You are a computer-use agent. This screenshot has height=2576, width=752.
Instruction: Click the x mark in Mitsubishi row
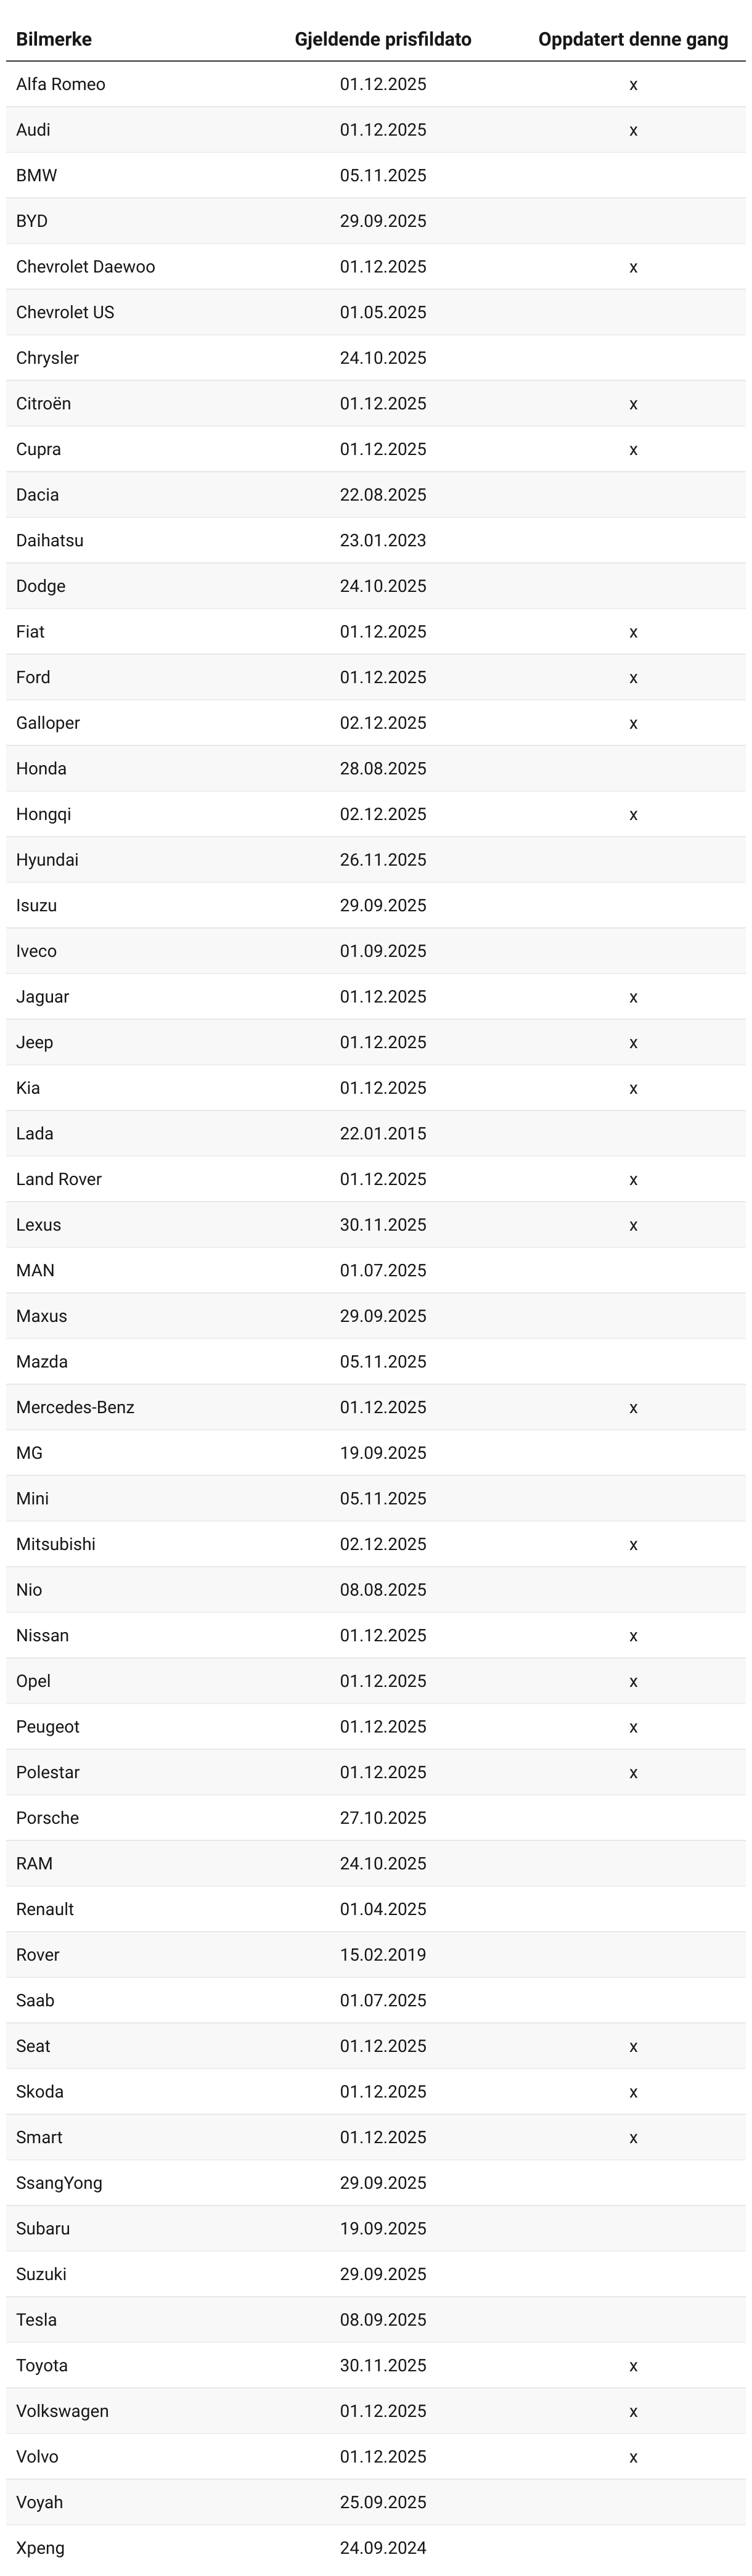tap(633, 1544)
